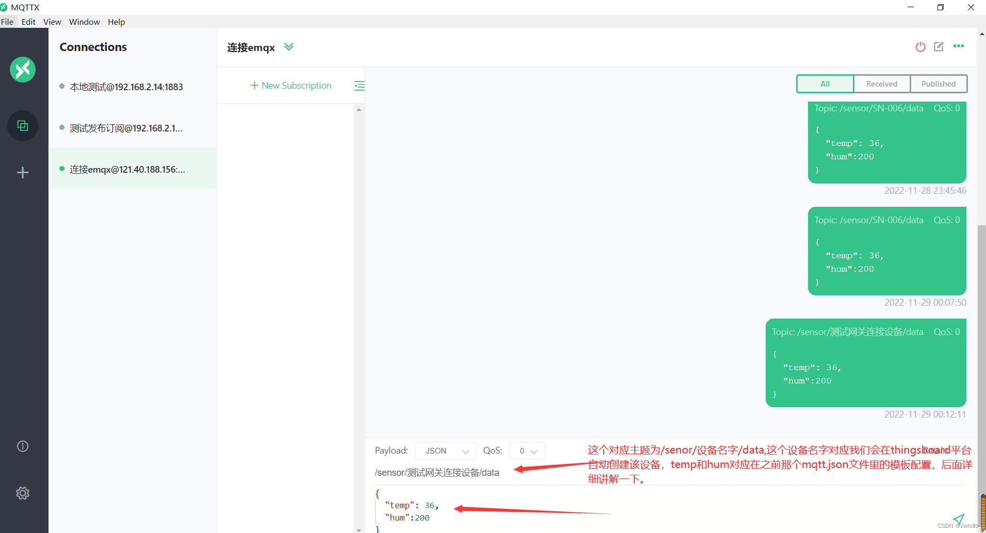Open the View menu
Viewport: 986px width, 533px height.
tap(52, 22)
